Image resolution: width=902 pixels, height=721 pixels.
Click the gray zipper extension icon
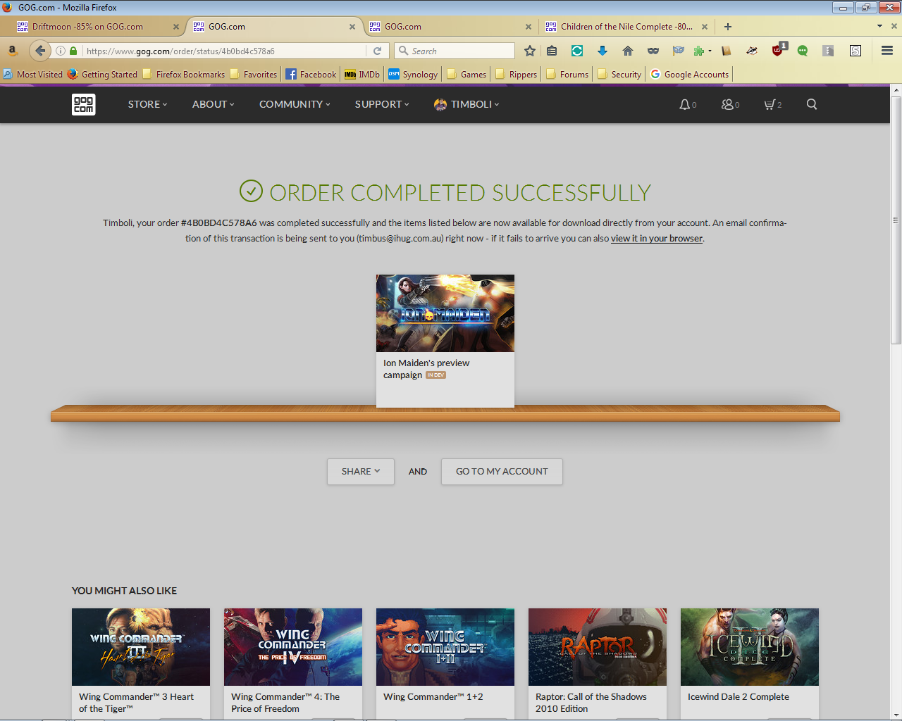tap(829, 51)
